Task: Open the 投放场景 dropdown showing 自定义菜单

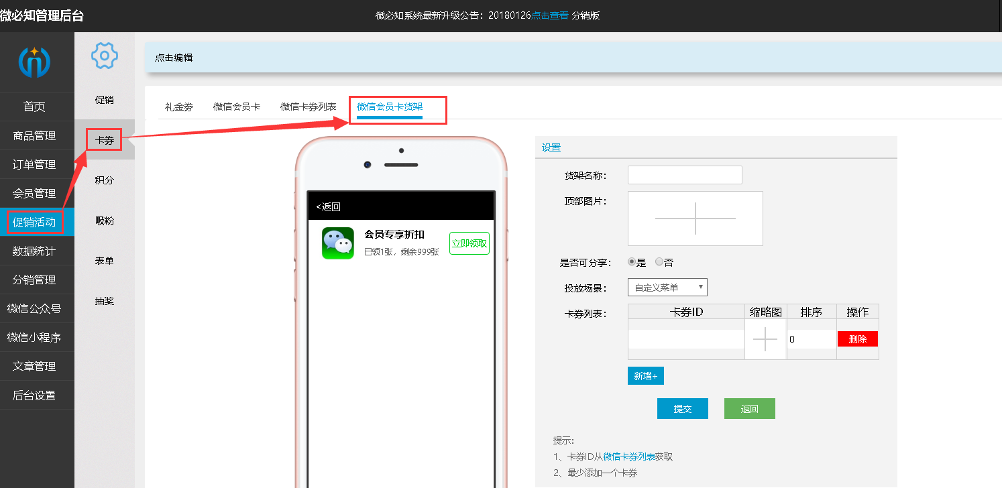Action: 668,287
